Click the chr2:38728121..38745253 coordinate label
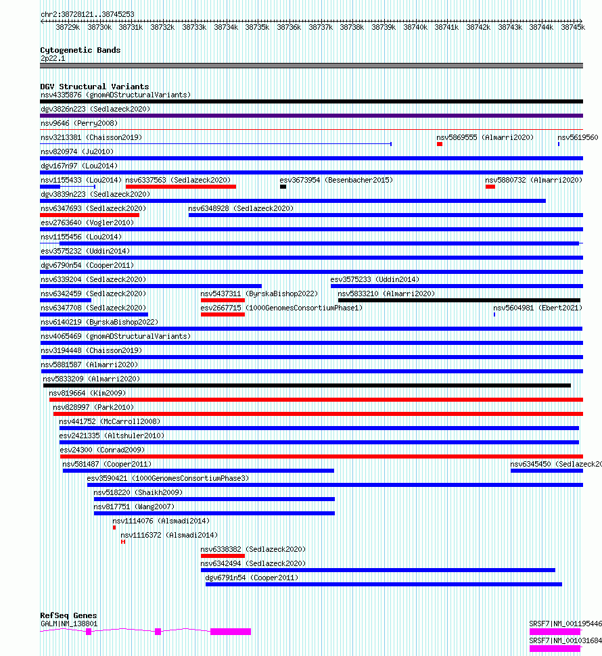Image resolution: width=602 pixels, height=656 pixels. 87,15
